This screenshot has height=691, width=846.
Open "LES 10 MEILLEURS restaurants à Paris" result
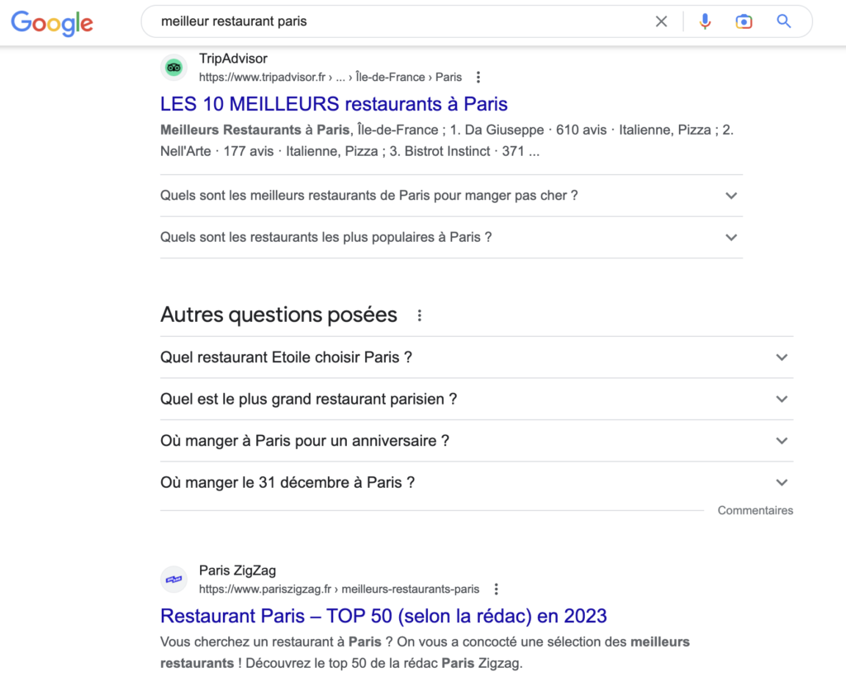coord(334,104)
